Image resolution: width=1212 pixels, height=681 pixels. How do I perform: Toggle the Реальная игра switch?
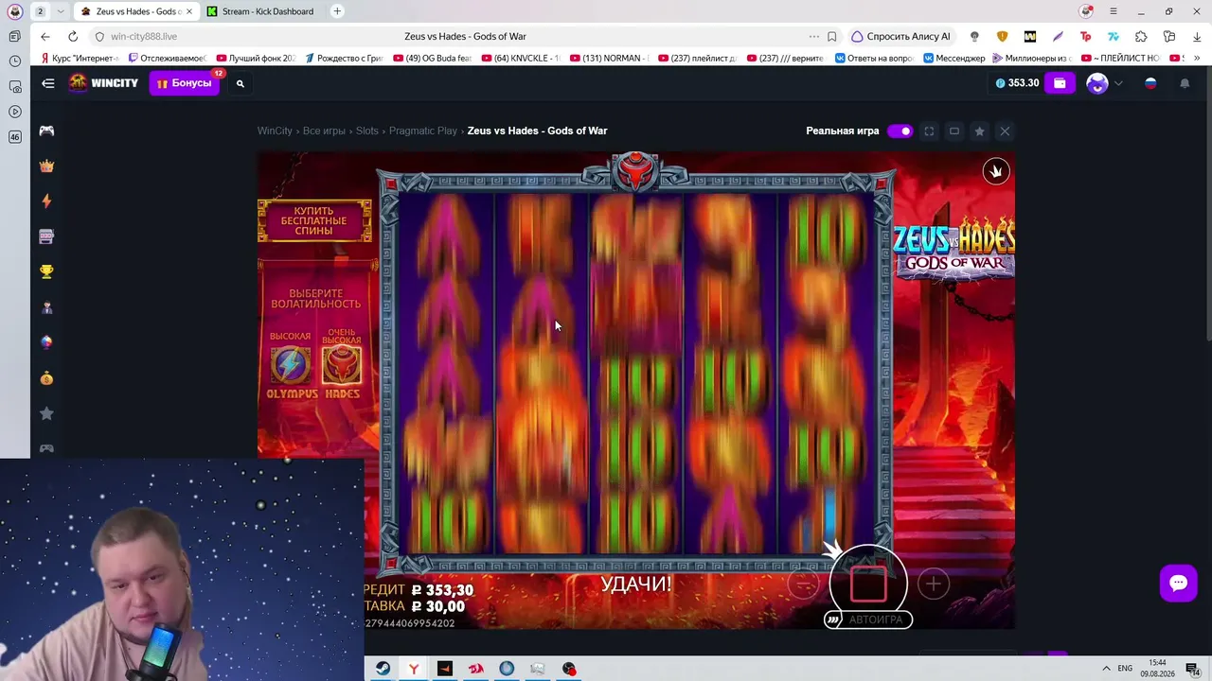coord(900,131)
